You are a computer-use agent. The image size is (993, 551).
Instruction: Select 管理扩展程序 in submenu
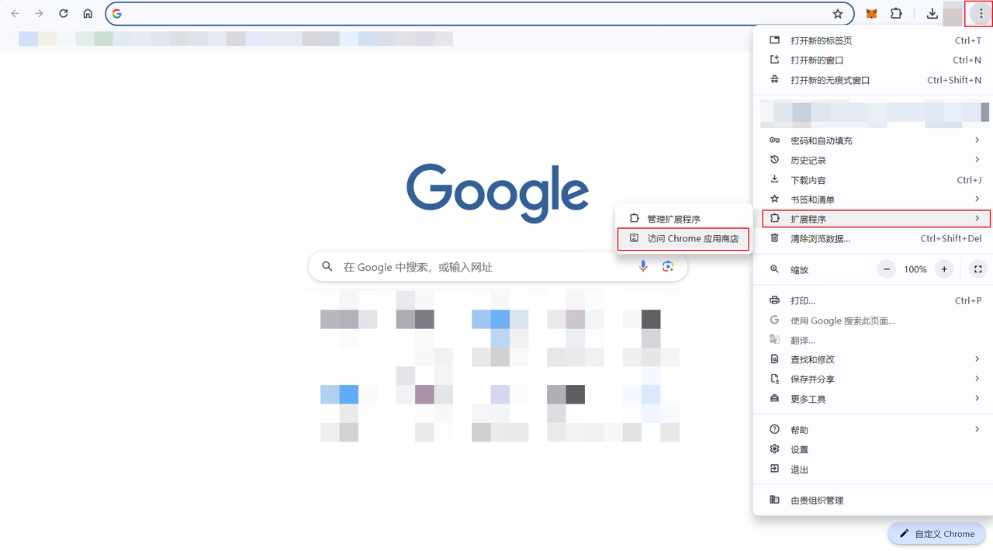pos(683,219)
